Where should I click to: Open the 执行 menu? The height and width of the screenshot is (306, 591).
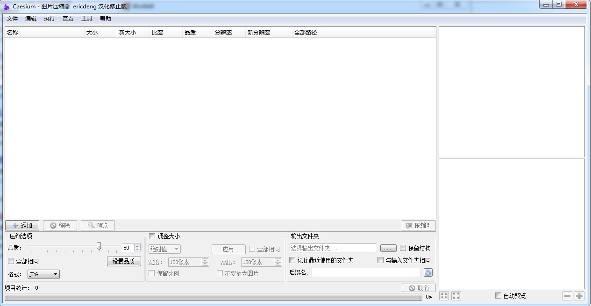(50, 19)
